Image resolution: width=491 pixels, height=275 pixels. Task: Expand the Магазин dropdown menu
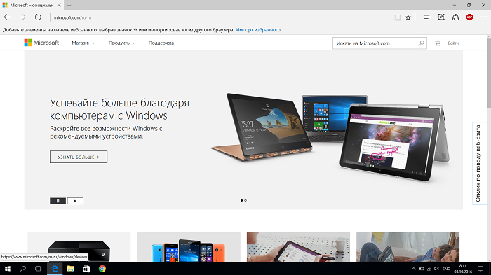tap(83, 43)
